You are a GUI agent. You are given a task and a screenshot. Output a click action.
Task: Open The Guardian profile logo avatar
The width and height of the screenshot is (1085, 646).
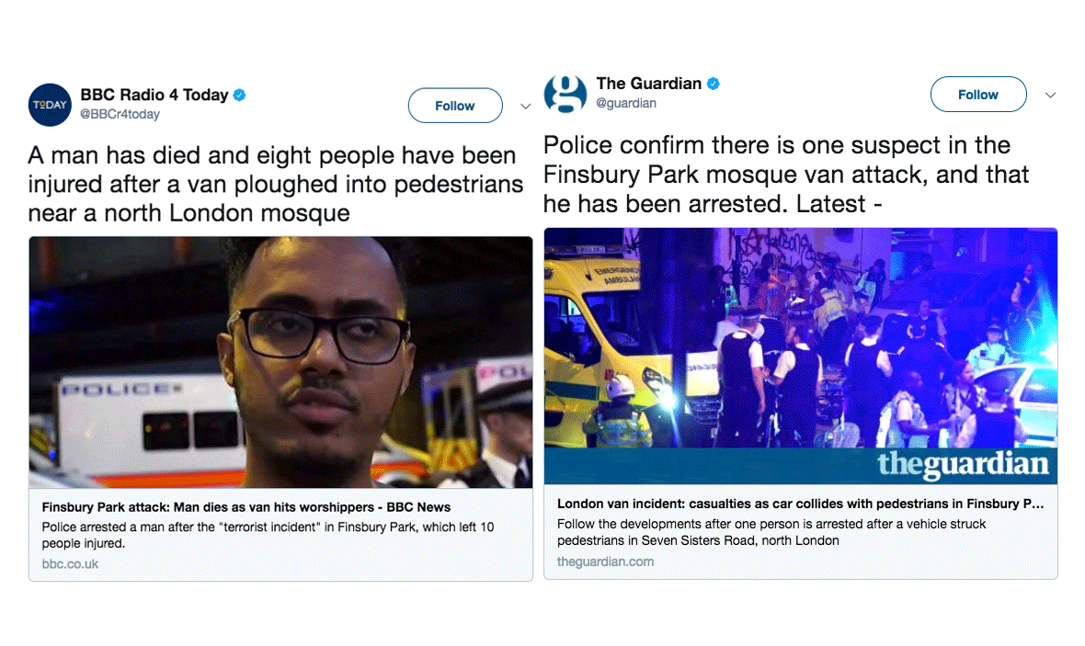point(565,94)
